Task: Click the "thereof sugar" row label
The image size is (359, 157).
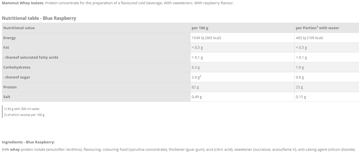Action: 17,77
